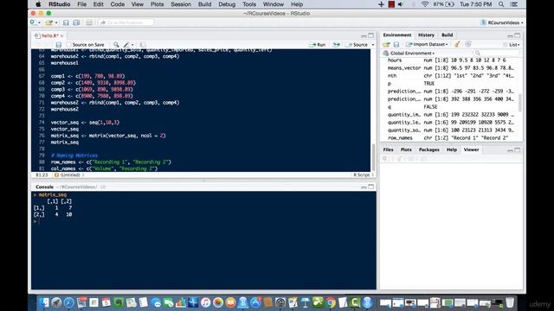Image resolution: width=554 pixels, height=311 pixels.
Task: Refresh the Environment pane
Action: tap(468, 44)
